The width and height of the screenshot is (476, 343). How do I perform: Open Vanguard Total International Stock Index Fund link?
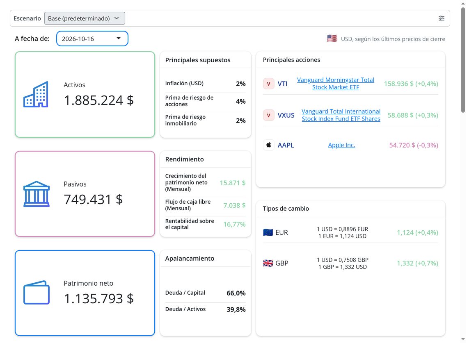pos(341,115)
